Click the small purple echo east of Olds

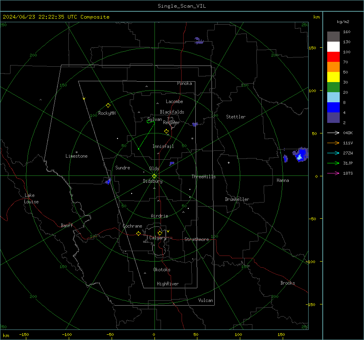172,163
